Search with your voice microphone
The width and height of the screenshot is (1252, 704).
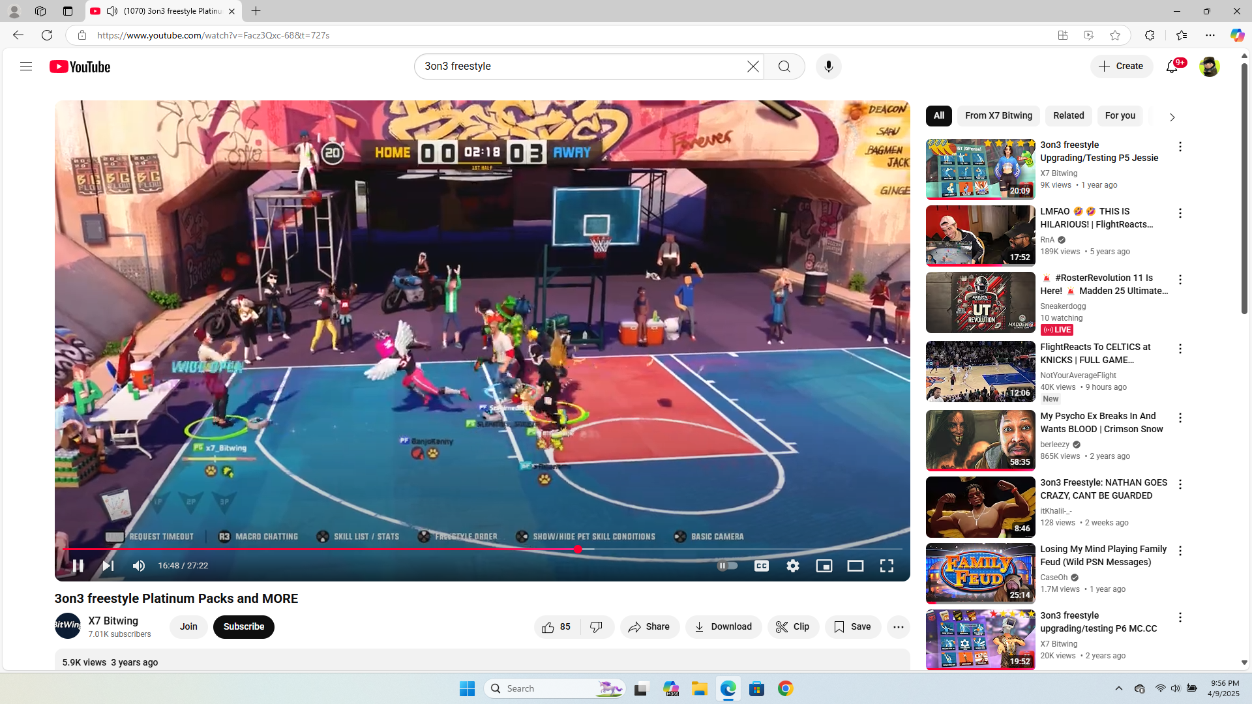828,66
